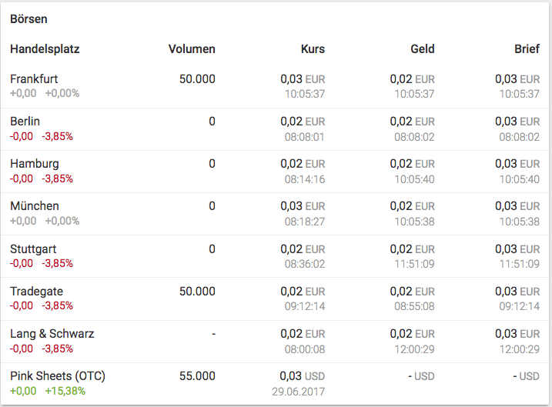Click Frankfurt's 50.000 volume value
552x407 pixels.
tap(197, 79)
